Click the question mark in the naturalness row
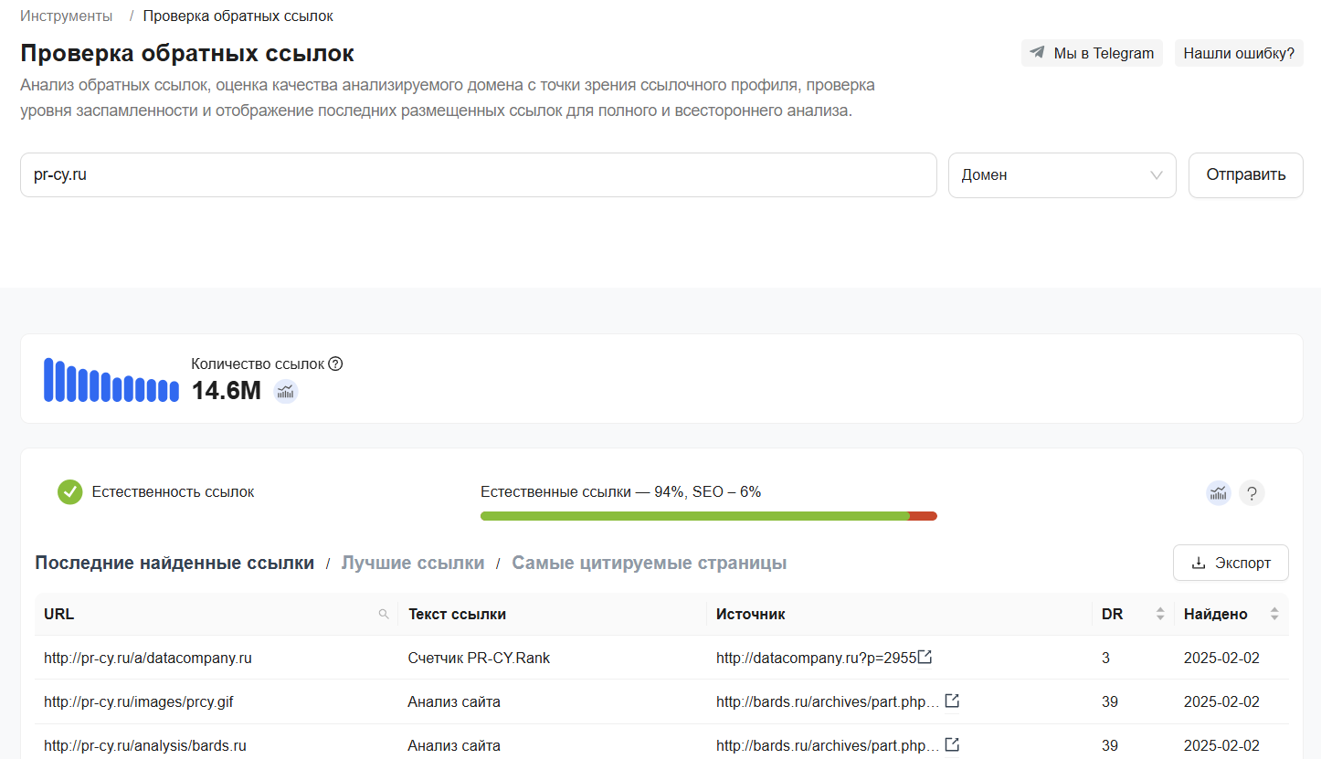Viewport: 1321px width, 759px height. 1252,494
